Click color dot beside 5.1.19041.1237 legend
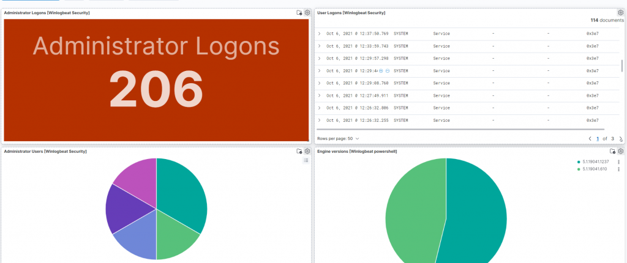The height and width of the screenshot is (263, 627). (579, 162)
